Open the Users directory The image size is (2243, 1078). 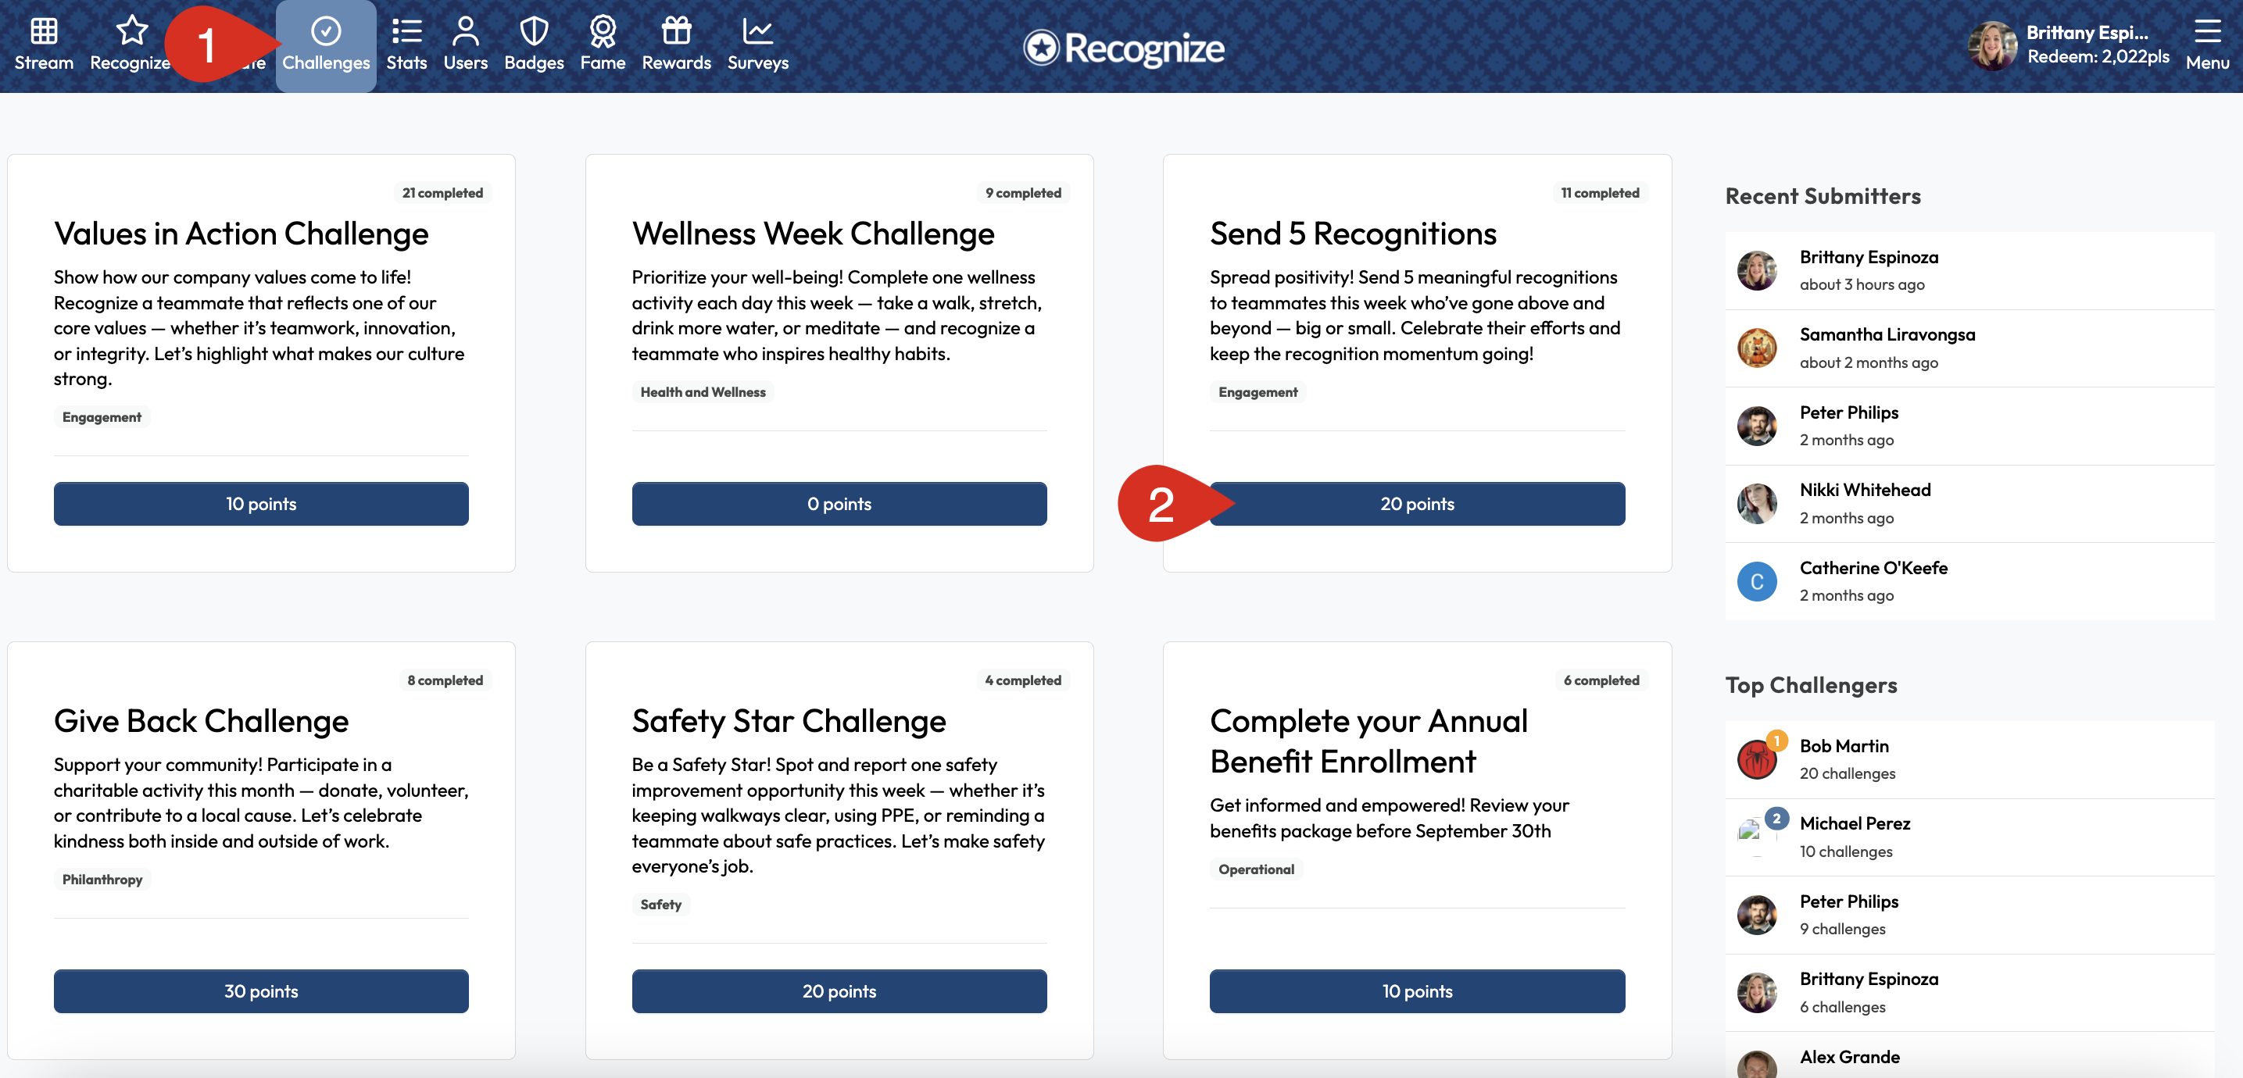(x=465, y=44)
